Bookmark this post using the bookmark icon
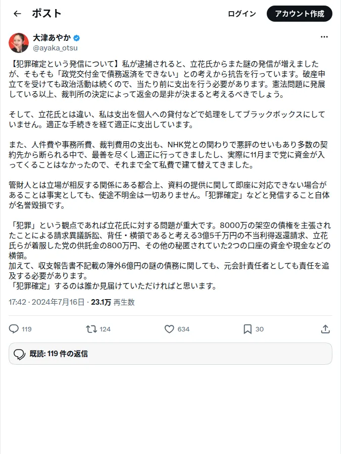The image size is (341, 454). point(248,329)
